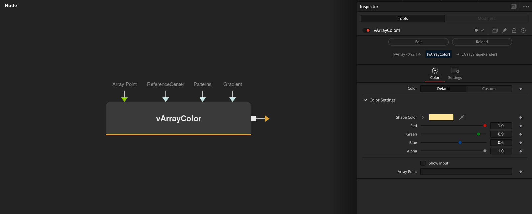This screenshot has width=532, height=214.
Task: Open the Color page tab
Action: click(435, 74)
